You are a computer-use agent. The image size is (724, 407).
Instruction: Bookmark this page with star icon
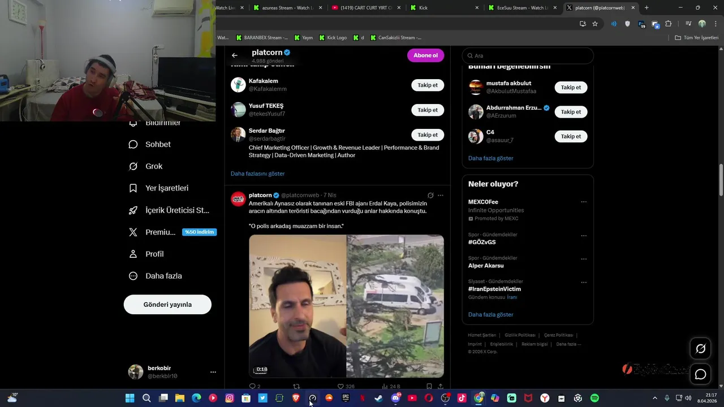595,24
